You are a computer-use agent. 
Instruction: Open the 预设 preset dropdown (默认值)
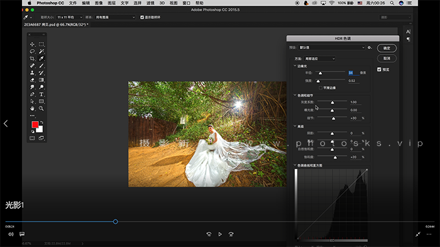pos(332,48)
